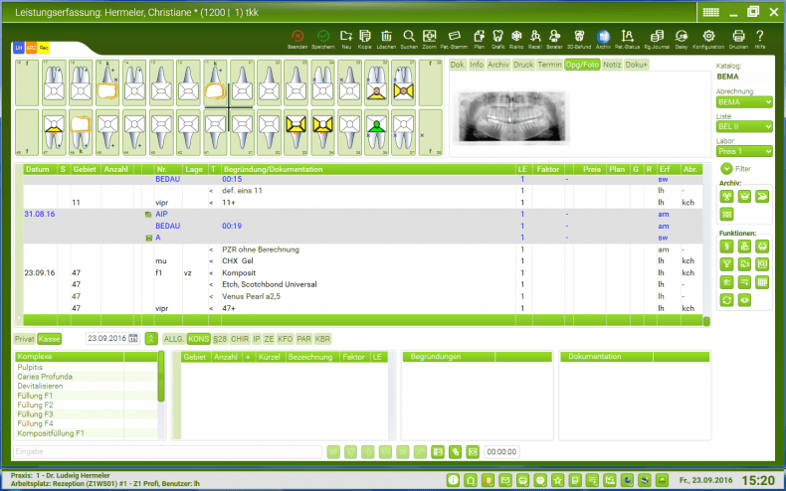Toggle the Privat billing mode
Viewport: 786px width, 491px height.
point(24,339)
